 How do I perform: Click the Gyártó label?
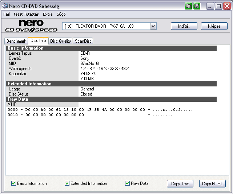point(15,58)
